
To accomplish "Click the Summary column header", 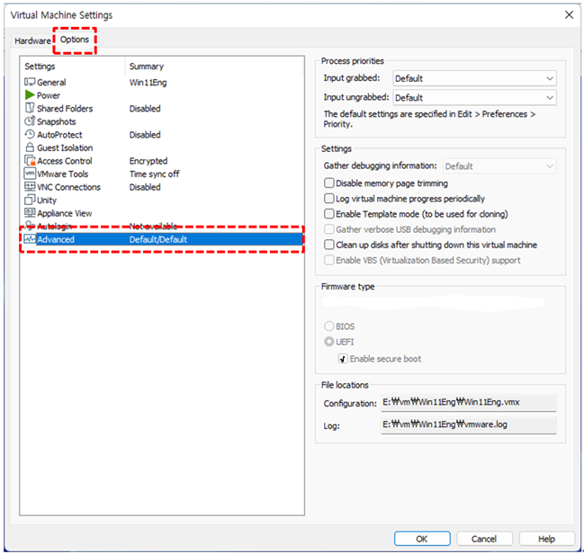I will point(147,67).
